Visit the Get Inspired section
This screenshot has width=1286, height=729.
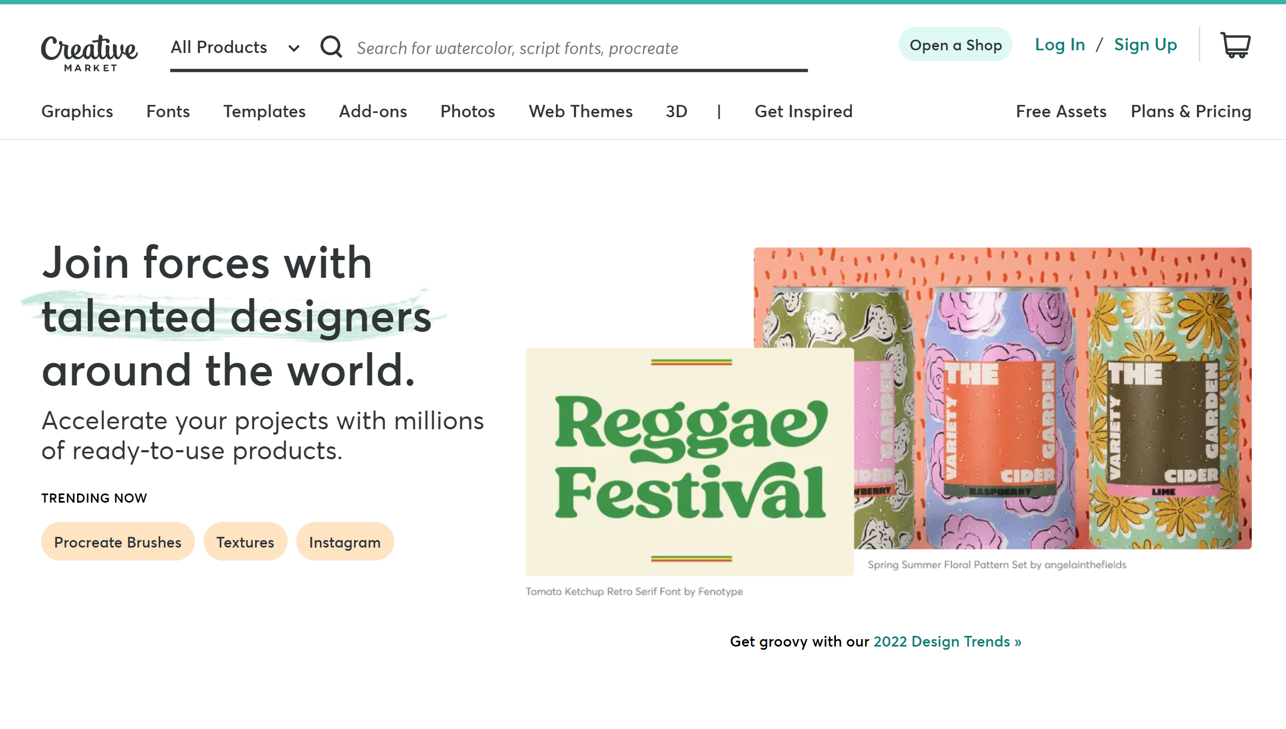804,112
